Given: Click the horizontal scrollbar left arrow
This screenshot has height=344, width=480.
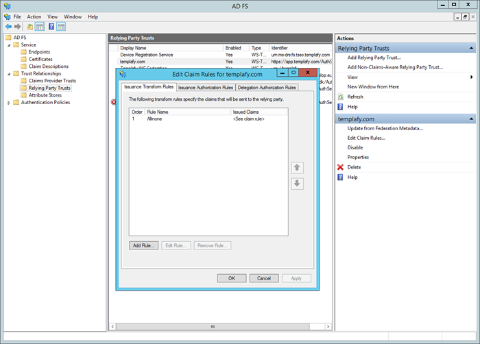Looking at the screenshot, I should [x=112, y=327].
